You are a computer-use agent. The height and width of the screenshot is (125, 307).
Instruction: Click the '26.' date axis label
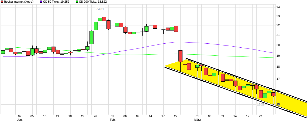(x=96, y=116)
